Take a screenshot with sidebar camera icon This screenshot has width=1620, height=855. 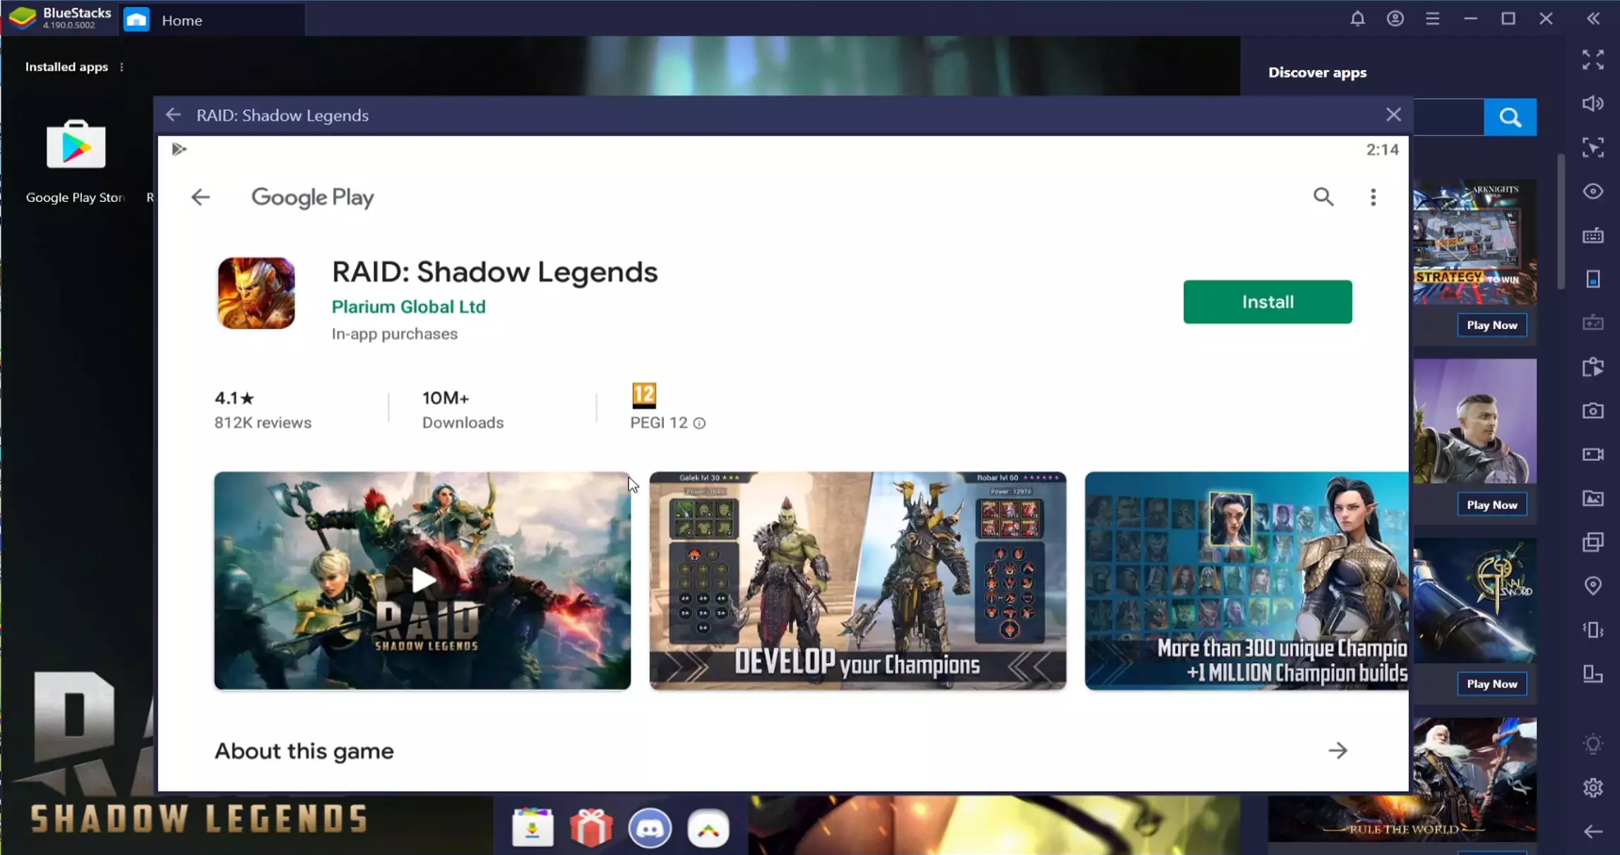(1592, 411)
